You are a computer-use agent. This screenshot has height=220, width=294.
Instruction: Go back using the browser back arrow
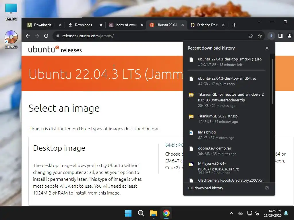[28, 36]
